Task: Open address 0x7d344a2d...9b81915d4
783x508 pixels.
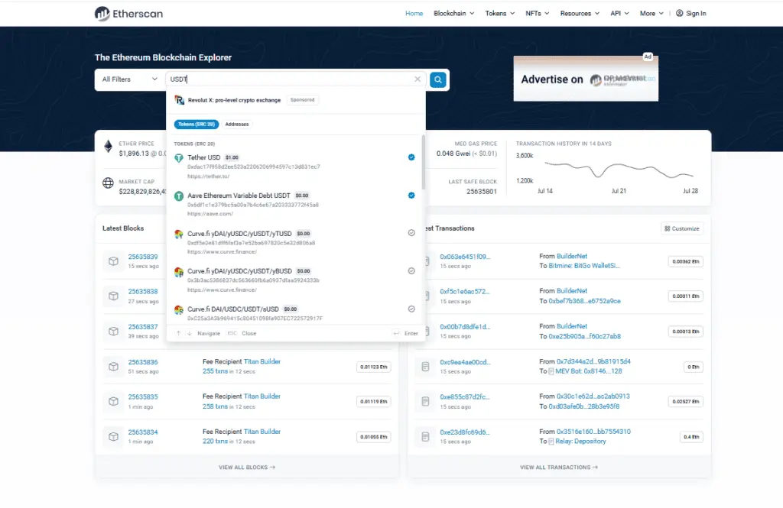Action: (593, 361)
